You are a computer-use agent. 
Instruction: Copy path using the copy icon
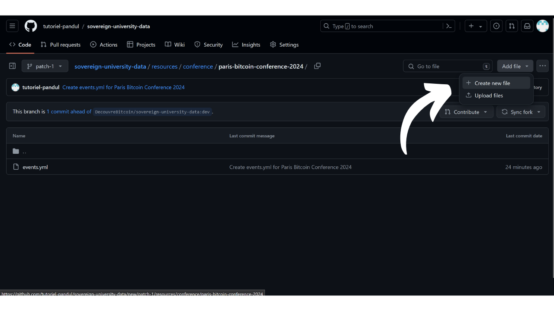[x=317, y=66]
